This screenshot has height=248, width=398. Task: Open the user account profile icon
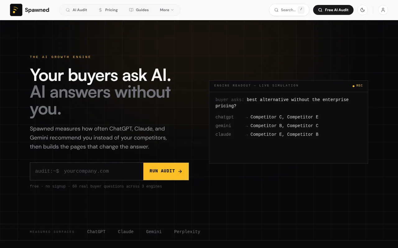[x=383, y=10]
